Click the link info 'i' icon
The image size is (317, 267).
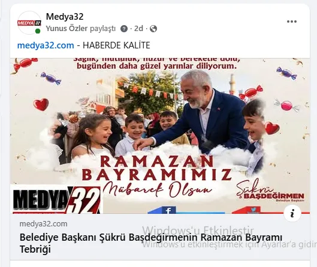[x=292, y=213]
